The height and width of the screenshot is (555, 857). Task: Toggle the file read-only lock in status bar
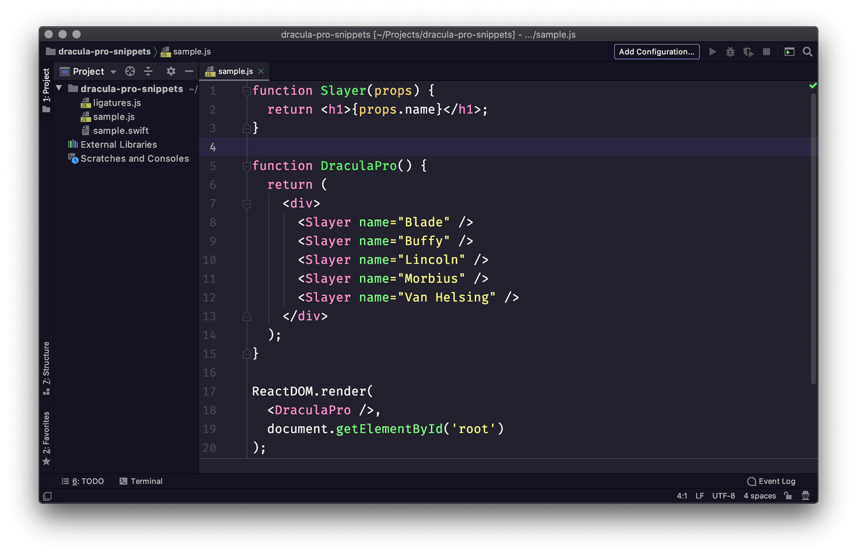[787, 495]
